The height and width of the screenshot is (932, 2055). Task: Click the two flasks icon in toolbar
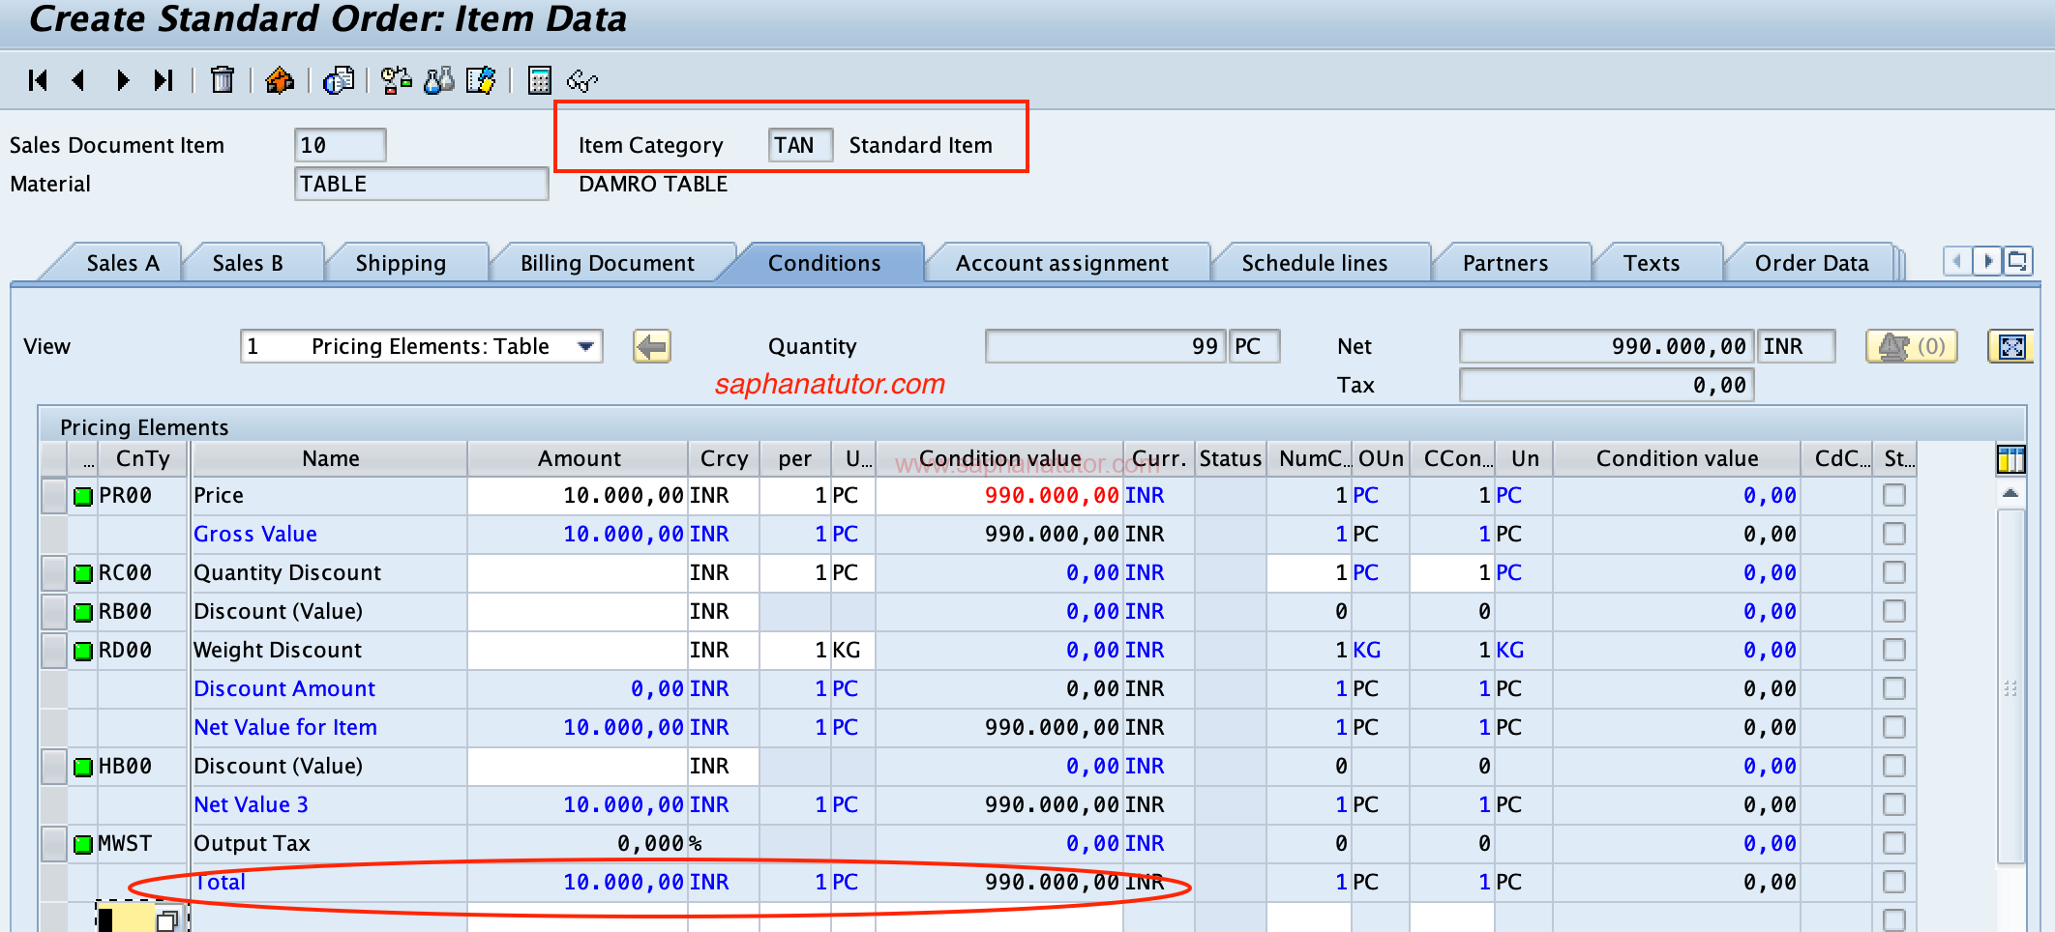pos(438,80)
